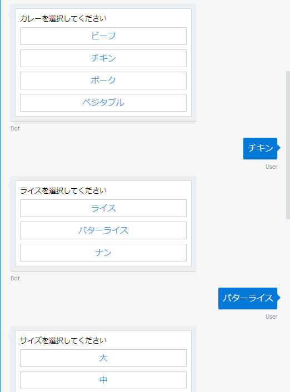Viewport: 290px width, 392px height.
Task: Pick the ナン option
Action: [x=103, y=253]
